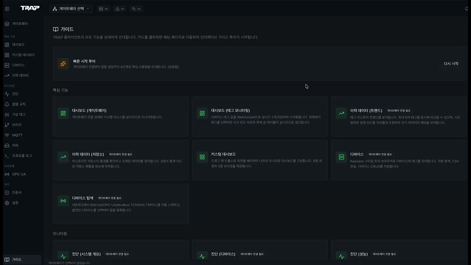Click the MQTT wifi-style icon

[x=7, y=135]
